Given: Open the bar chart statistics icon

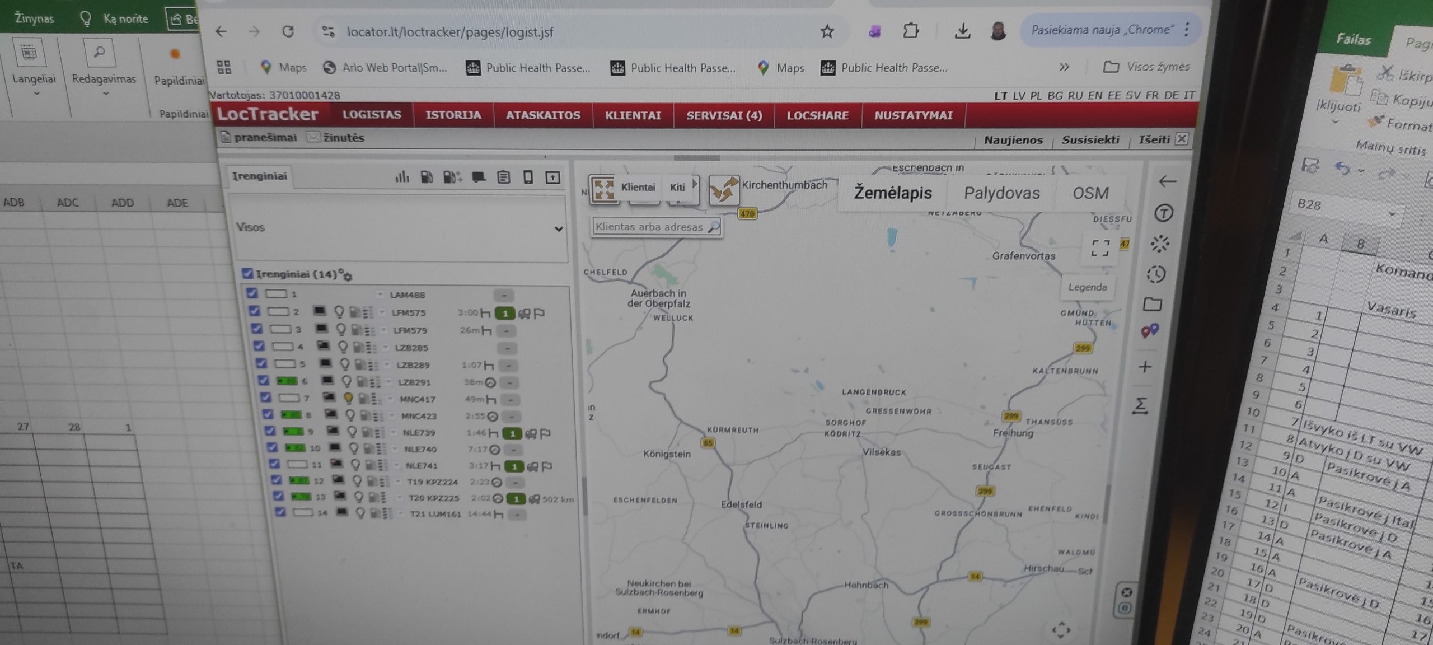Looking at the screenshot, I should (402, 177).
